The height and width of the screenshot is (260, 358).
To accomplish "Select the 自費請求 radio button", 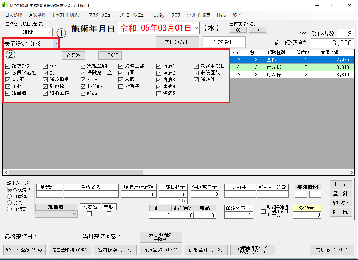I will click(10, 196).
